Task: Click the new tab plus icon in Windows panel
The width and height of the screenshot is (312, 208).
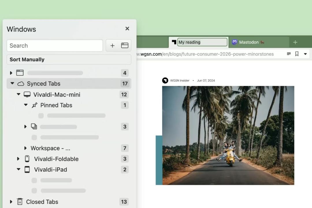Action: [112, 46]
